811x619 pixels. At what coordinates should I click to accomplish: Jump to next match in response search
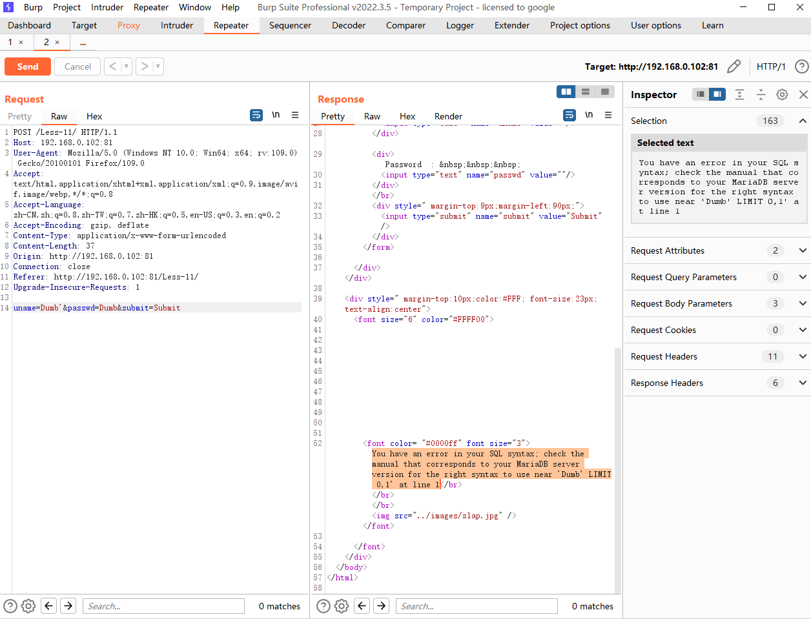click(382, 605)
